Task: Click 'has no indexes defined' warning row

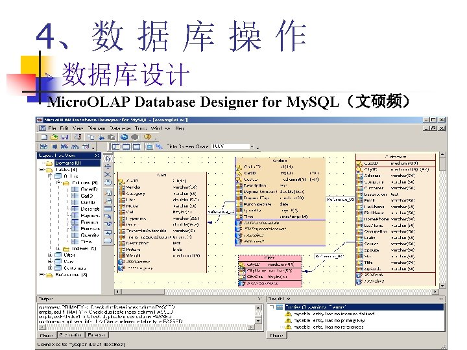Action: (334, 314)
